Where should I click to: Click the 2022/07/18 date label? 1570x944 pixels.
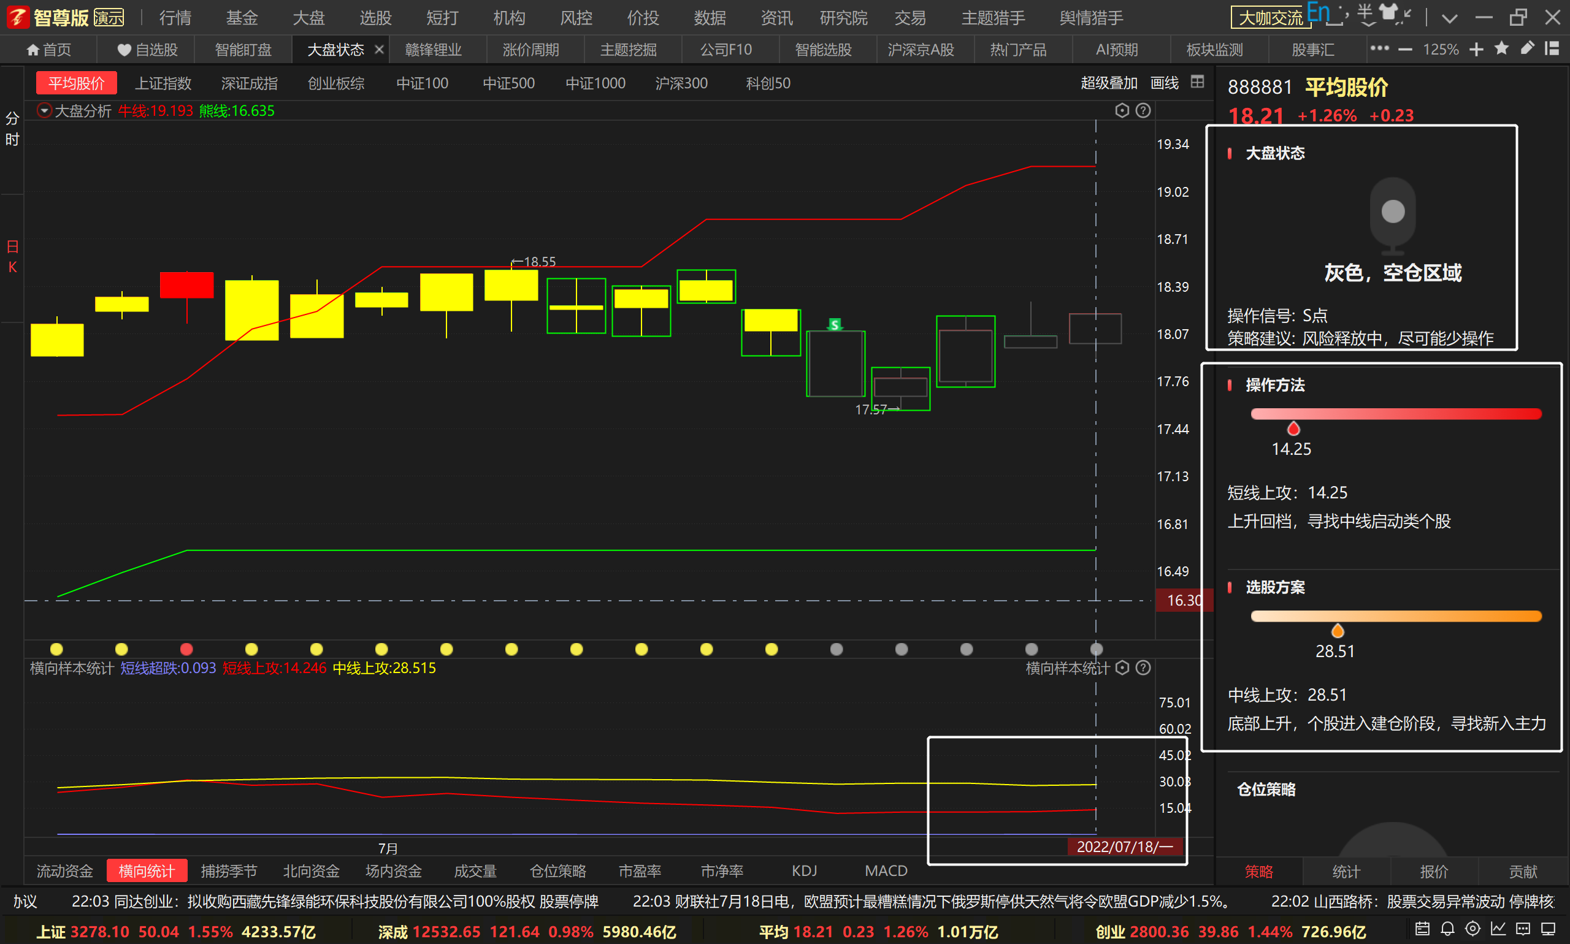click(1125, 847)
